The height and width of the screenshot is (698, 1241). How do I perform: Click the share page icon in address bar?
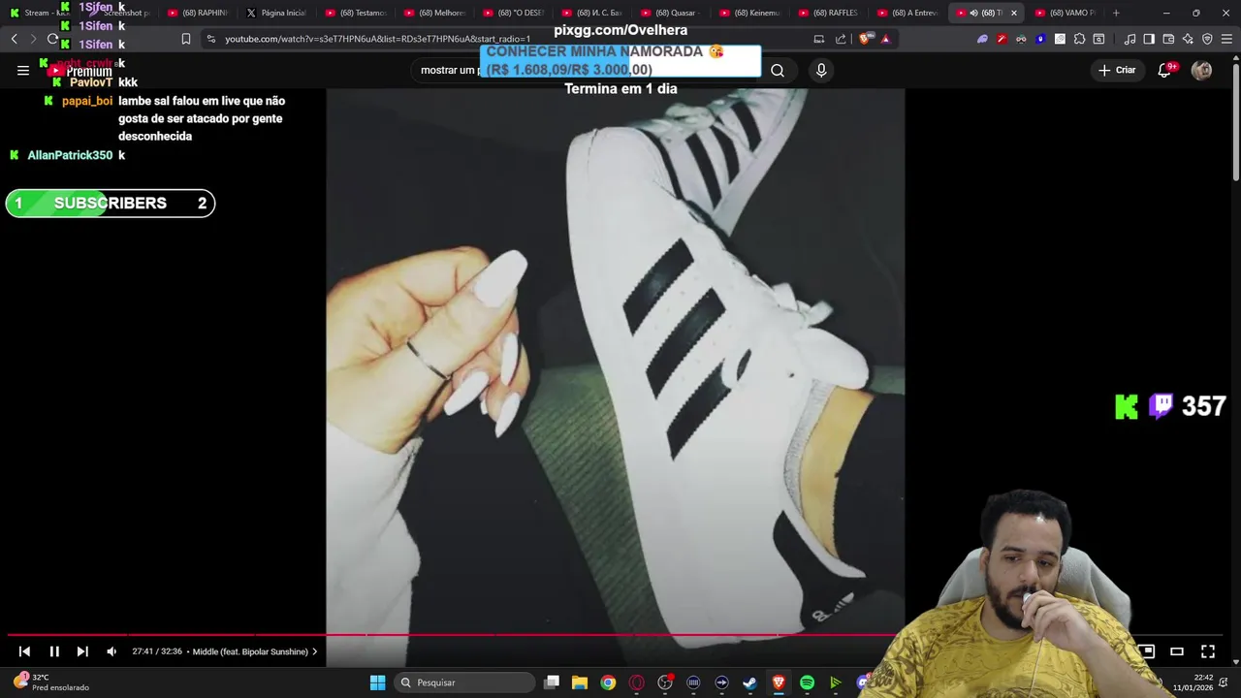pyautogui.click(x=841, y=39)
